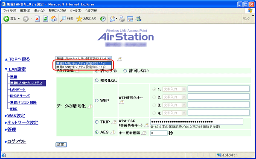The width and height of the screenshot is (256, 159).
Task: Open help icon next to AES
Action: tap(113, 133)
